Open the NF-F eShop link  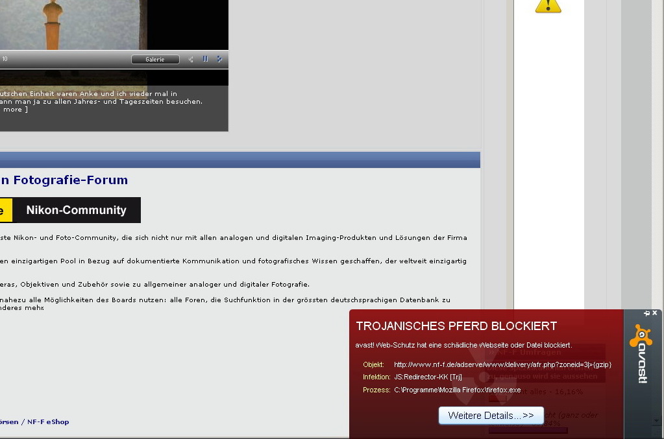pos(48,421)
